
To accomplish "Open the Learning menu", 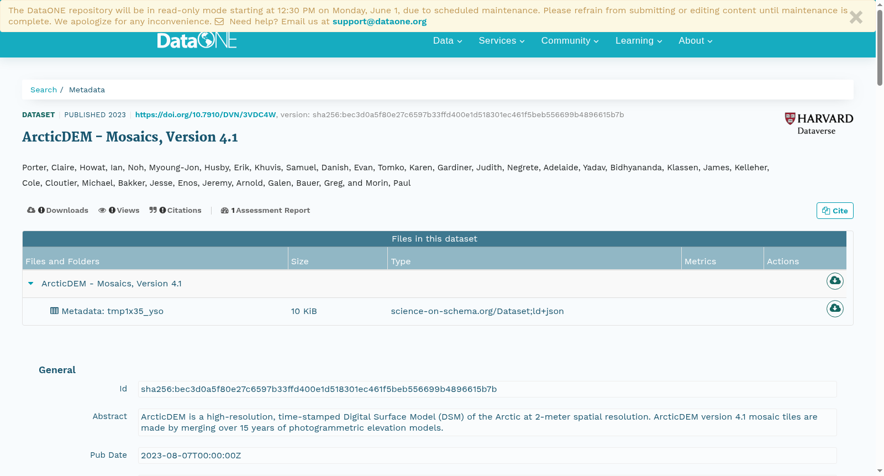I will pyautogui.click(x=639, y=41).
